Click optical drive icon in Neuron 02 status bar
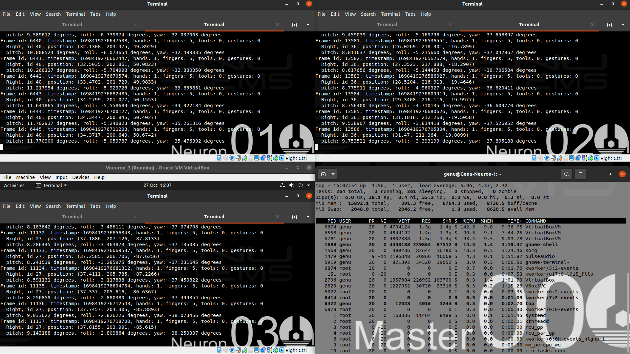The image size is (630, 354). [540, 158]
